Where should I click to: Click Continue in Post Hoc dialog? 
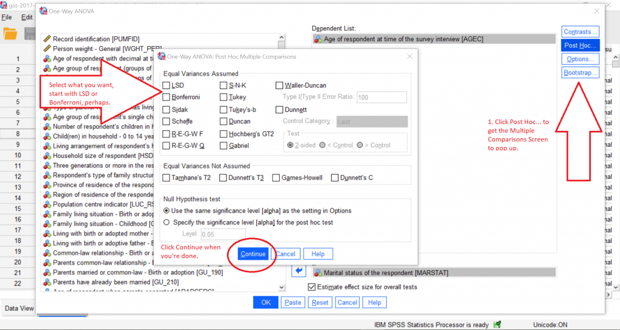(x=253, y=254)
